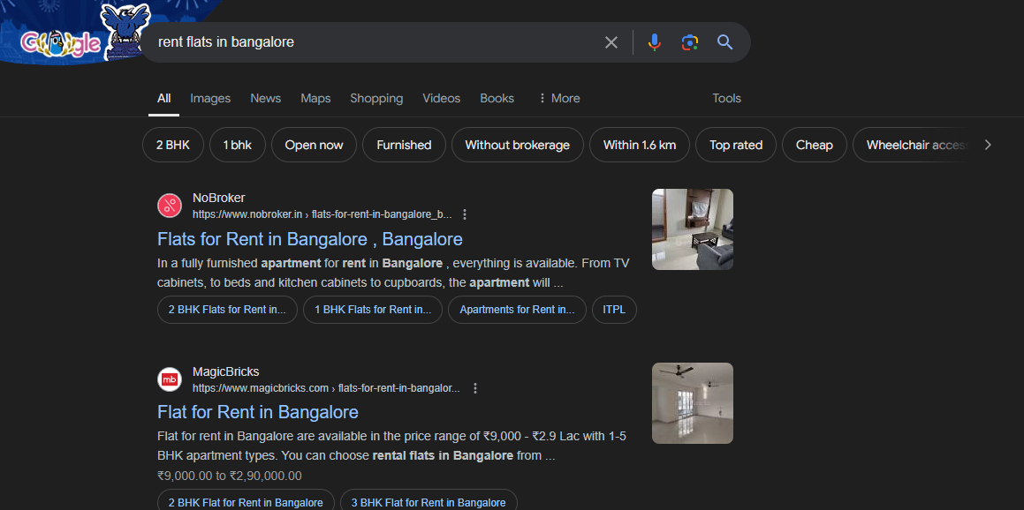Open the NoBroker result options three-dot menu

pos(465,214)
